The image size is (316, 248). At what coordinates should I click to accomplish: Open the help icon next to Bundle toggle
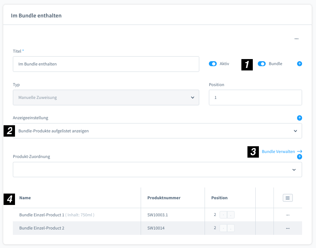coord(300,64)
